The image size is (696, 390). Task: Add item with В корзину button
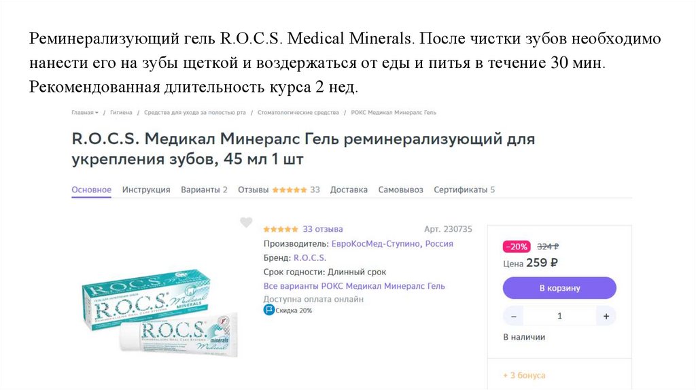click(559, 288)
